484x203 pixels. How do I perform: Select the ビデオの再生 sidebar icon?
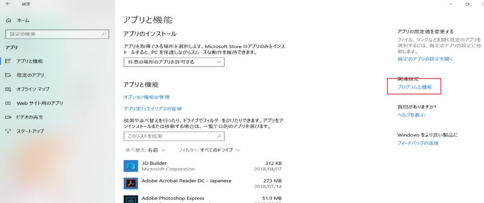point(9,117)
